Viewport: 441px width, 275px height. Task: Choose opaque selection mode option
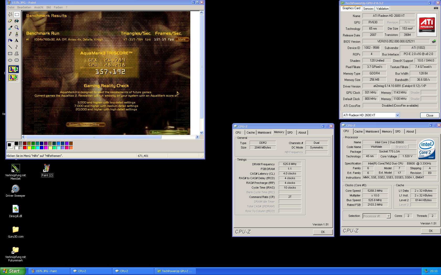coord(13,69)
